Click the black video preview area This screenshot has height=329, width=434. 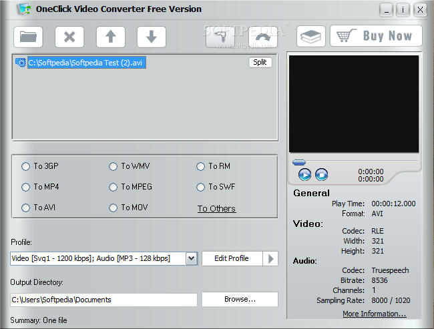(354, 103)
